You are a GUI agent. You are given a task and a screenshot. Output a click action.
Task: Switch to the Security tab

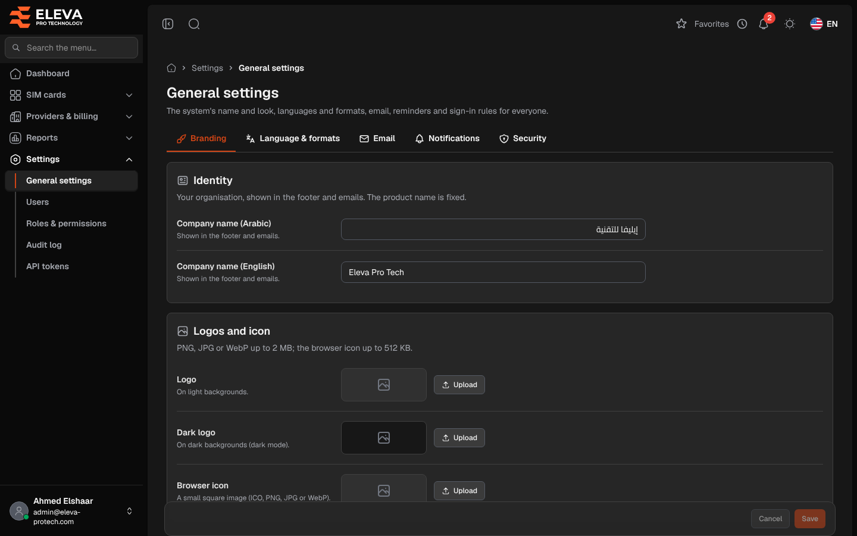coord(523,138)
